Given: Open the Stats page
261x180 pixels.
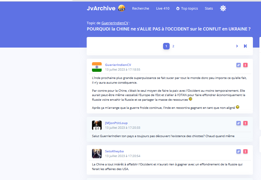Looking at the screenshot, I should point(209,8).
